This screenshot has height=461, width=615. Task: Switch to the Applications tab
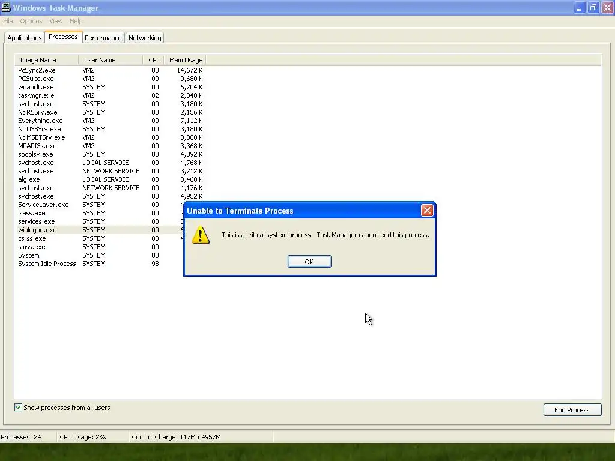(24, 38)
